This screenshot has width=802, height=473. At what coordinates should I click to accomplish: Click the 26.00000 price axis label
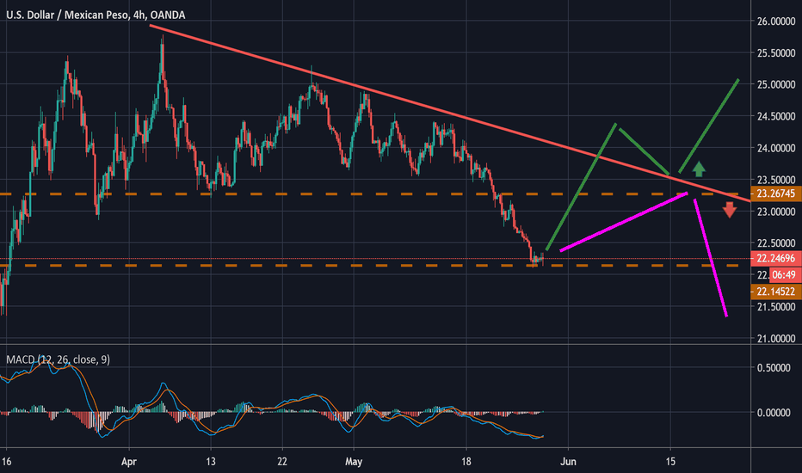[776, 21]
